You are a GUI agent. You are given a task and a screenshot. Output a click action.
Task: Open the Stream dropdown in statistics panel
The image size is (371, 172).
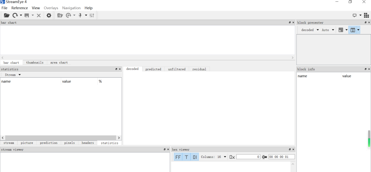coord(13,75)
